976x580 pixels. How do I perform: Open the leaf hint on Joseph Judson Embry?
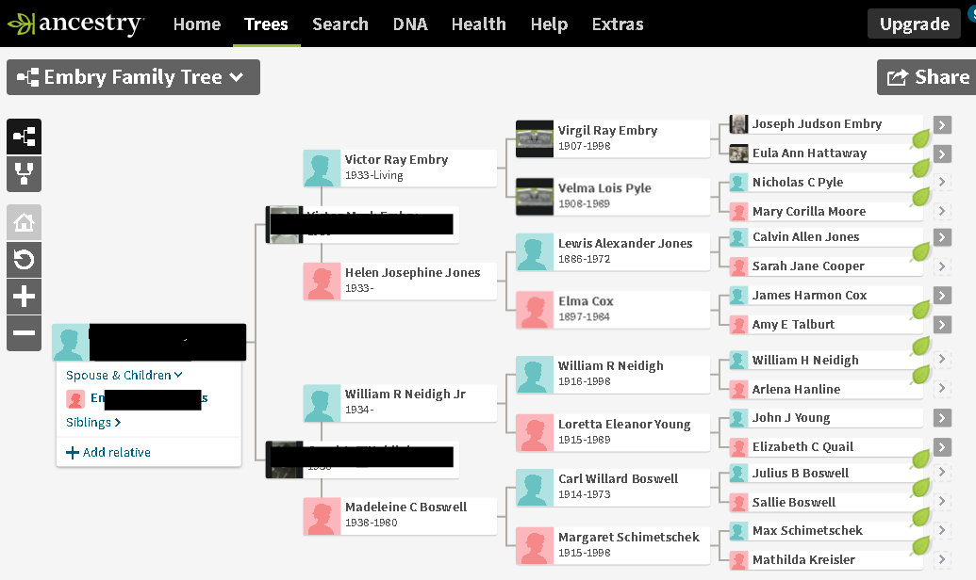(920, 138)
